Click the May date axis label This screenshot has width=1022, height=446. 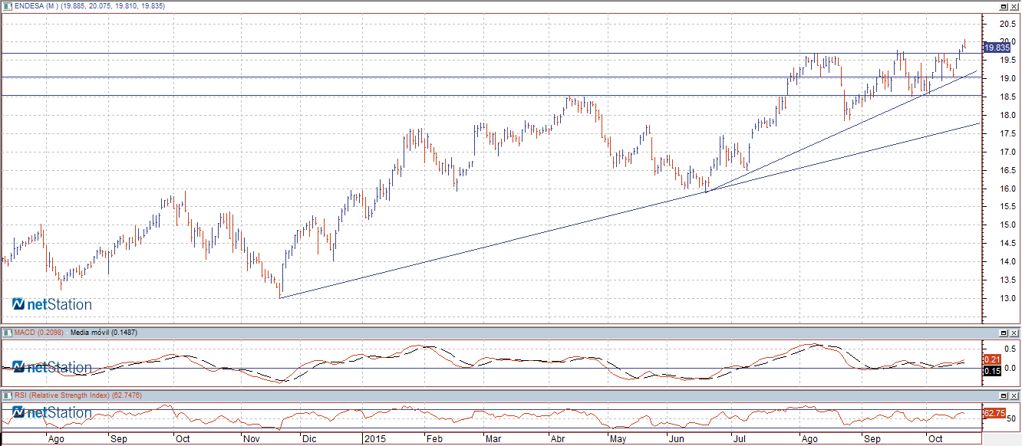tap(619, 440)
